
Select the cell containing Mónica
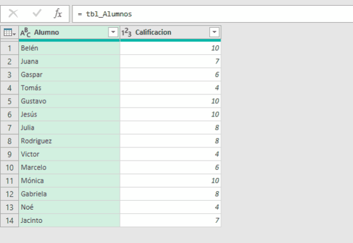tap(69, 181)
